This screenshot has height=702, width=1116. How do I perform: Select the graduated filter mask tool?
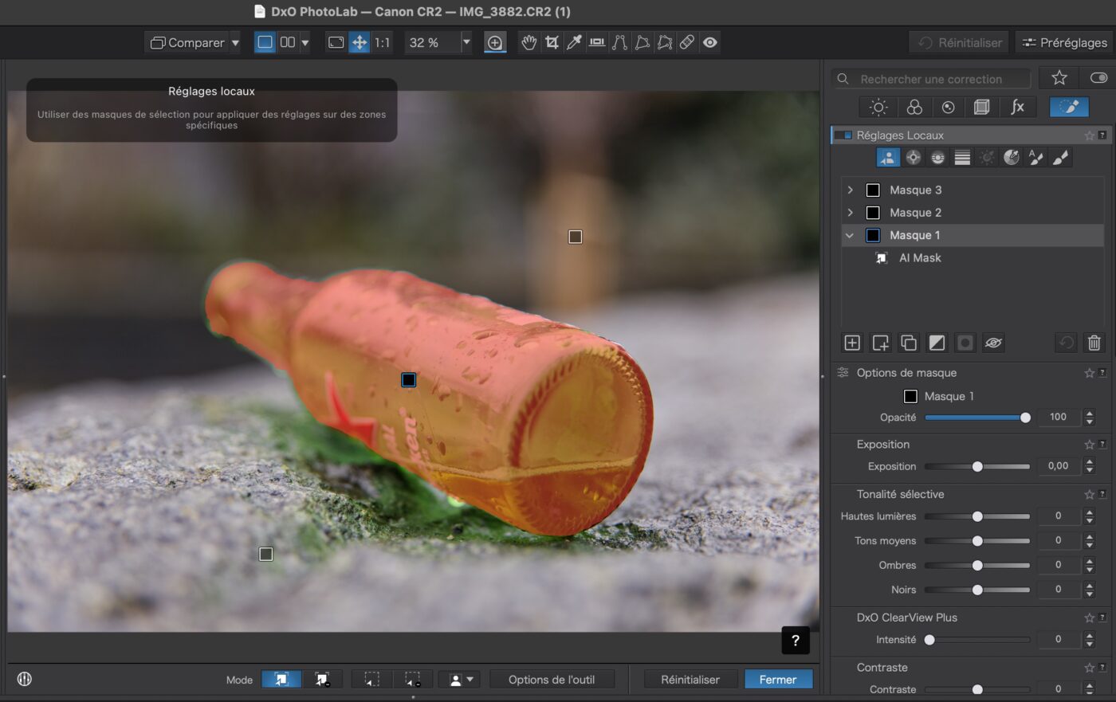[962, 158]
